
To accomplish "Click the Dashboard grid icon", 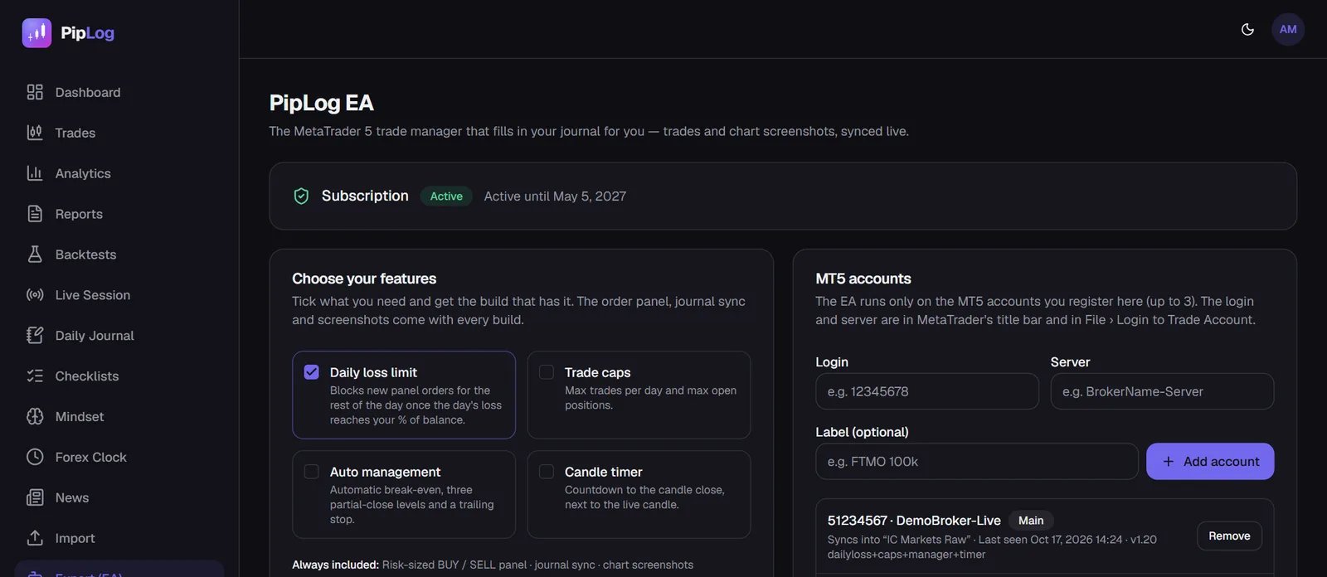I will pos(35,92).
